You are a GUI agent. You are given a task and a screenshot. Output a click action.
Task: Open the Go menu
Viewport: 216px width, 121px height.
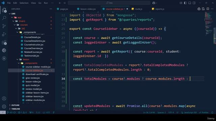coord(40,3)
